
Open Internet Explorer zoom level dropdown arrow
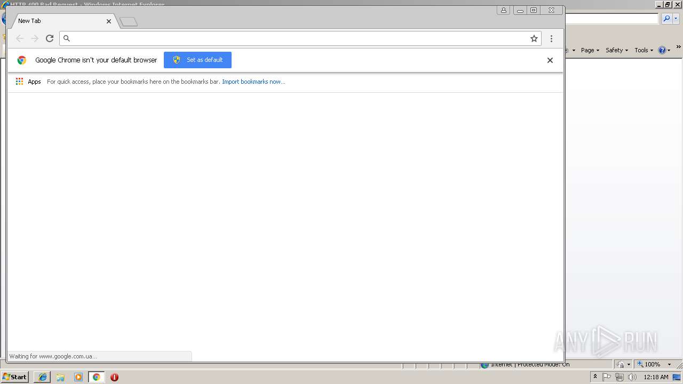pos(669,364)
